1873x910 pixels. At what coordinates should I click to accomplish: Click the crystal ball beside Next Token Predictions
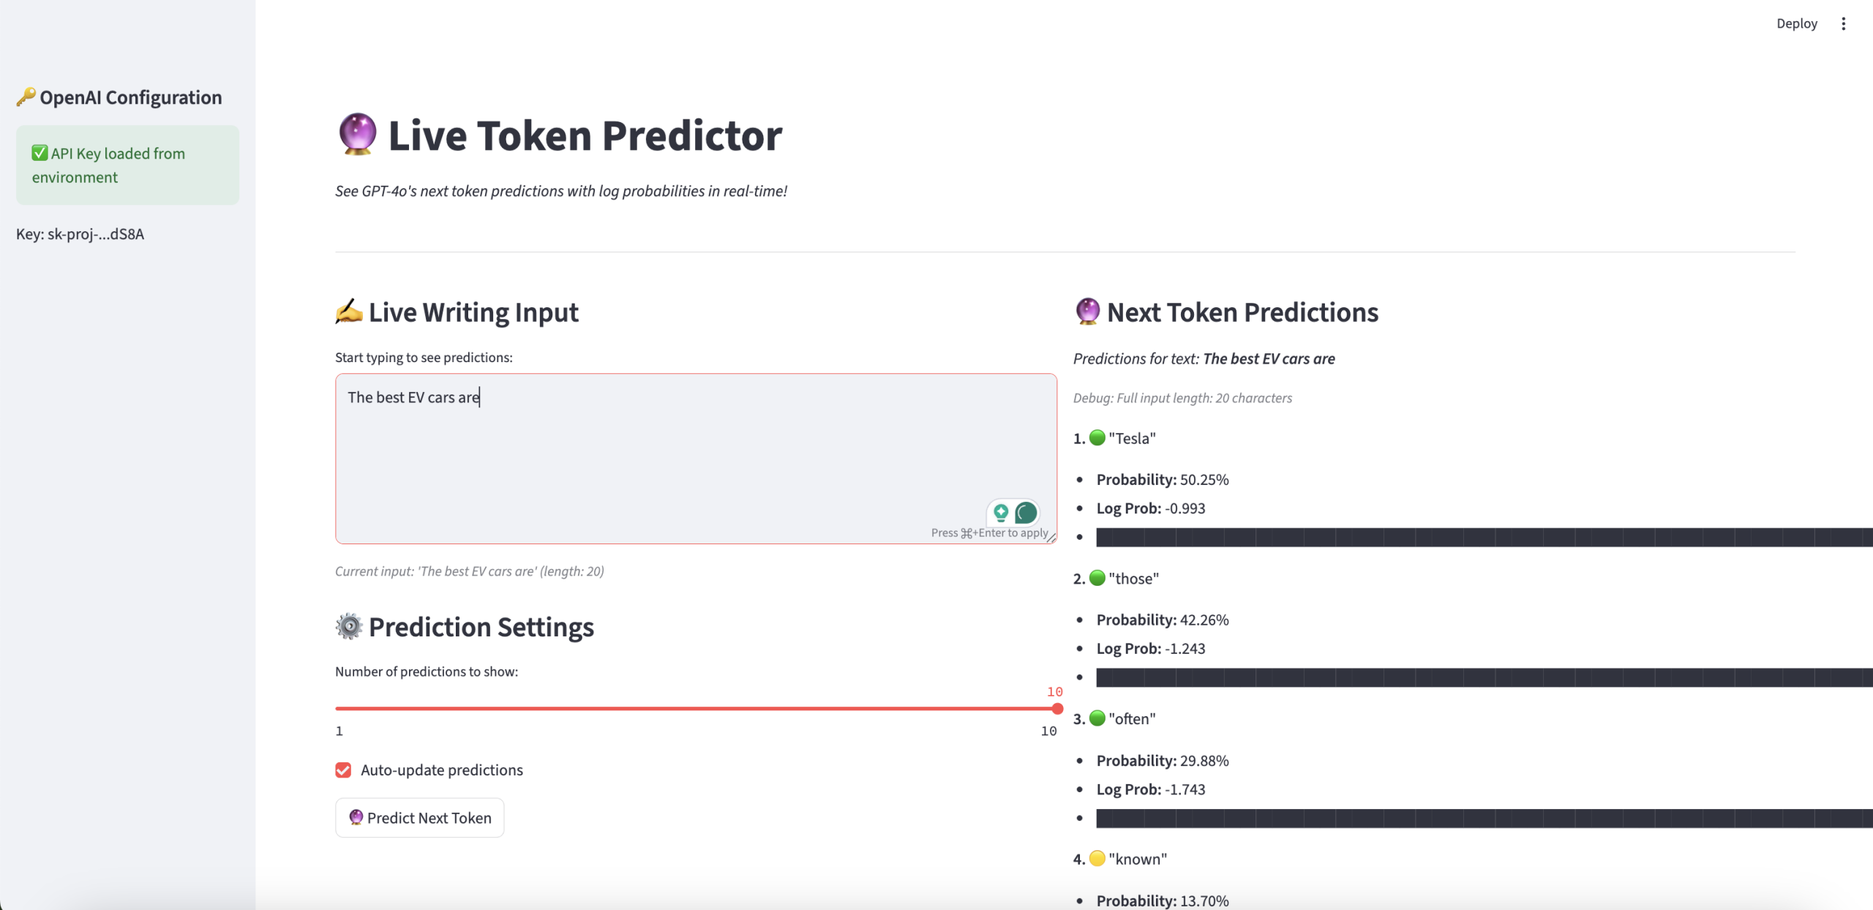click(x=1087, y=312)
